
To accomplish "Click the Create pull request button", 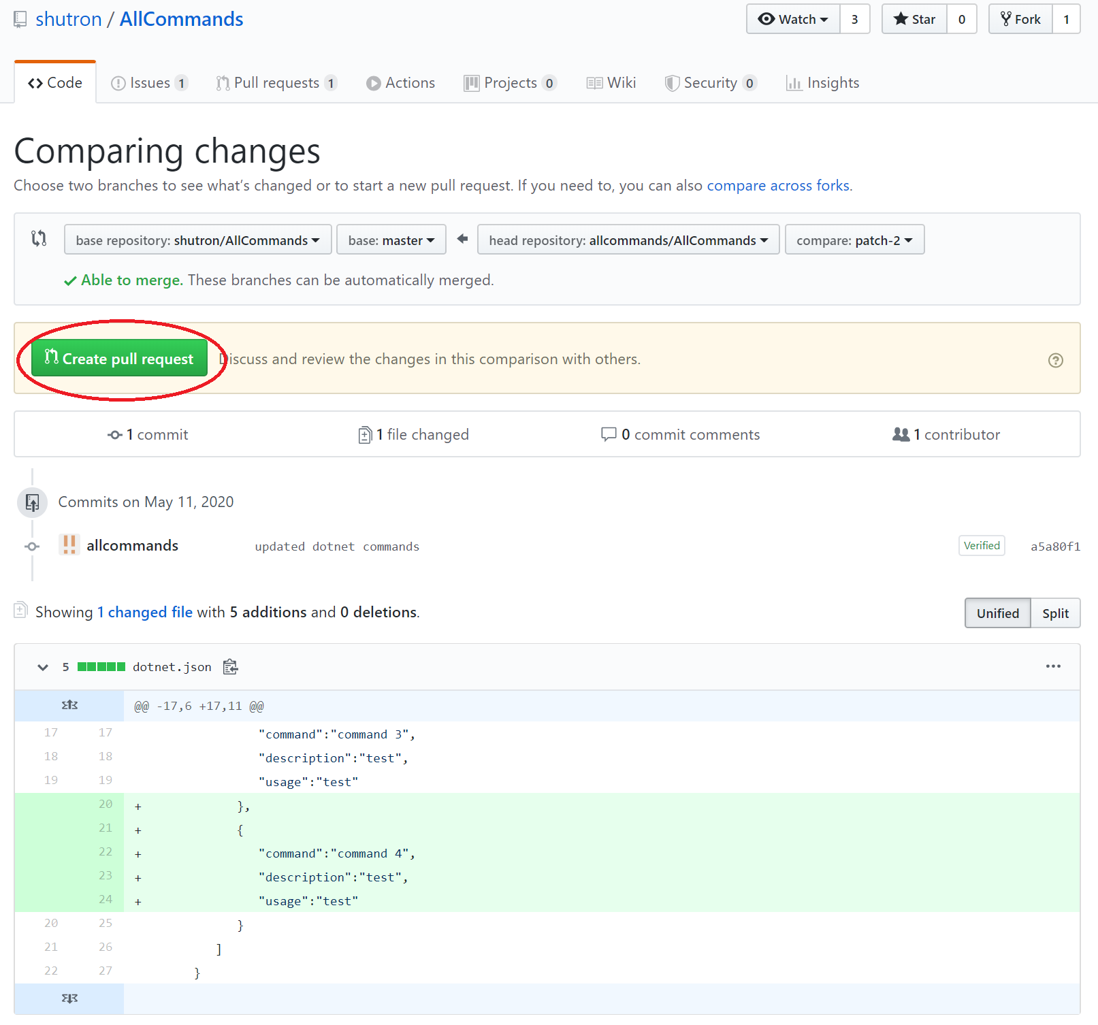I will (119, 359).
